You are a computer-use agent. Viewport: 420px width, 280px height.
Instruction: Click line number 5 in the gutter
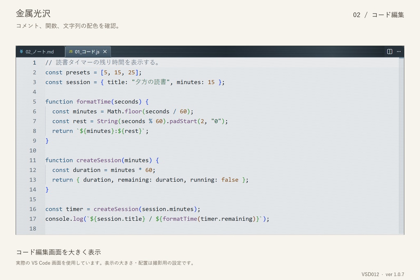click(34, 102)
